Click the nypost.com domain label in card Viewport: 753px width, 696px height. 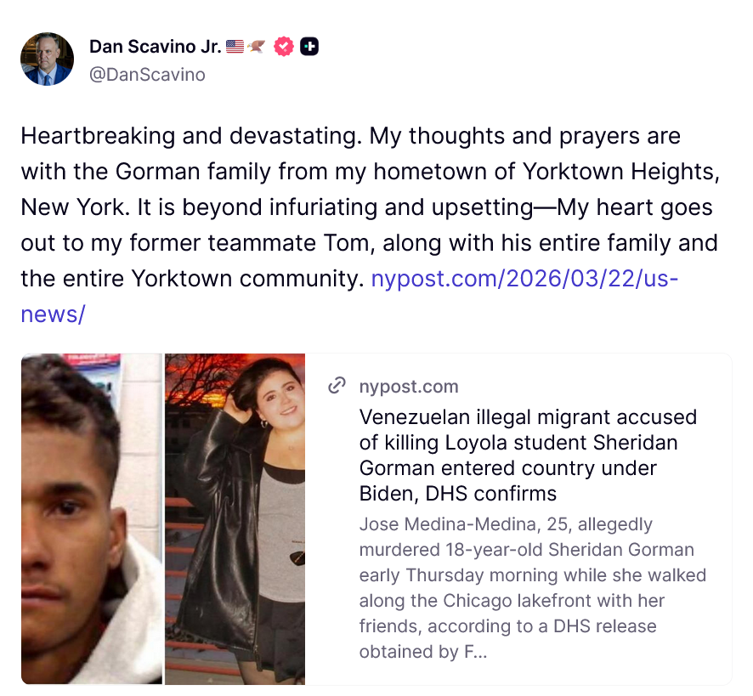click(x=409, y=387)
